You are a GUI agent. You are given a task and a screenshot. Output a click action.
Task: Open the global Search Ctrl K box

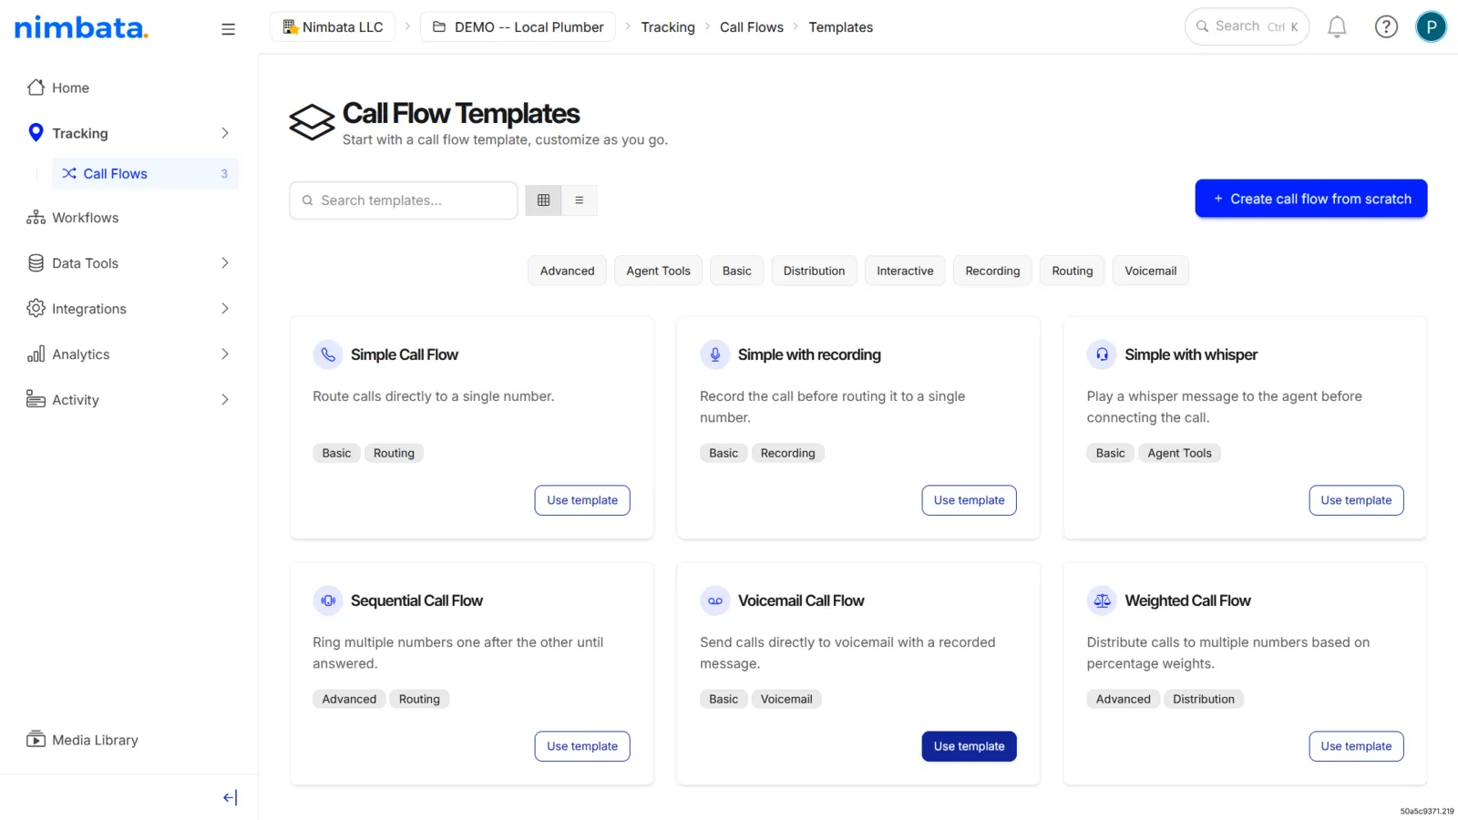1247,26
